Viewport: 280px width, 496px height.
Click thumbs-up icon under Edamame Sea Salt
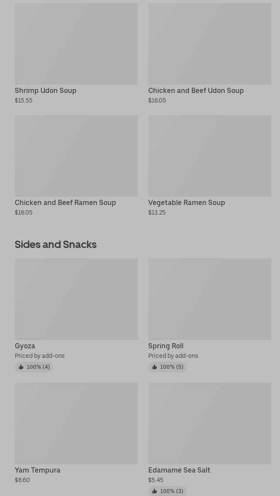[154, 491]
